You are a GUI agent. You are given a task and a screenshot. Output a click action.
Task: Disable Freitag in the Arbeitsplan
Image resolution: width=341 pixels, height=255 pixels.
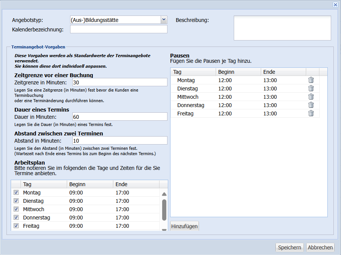(16, 226)
